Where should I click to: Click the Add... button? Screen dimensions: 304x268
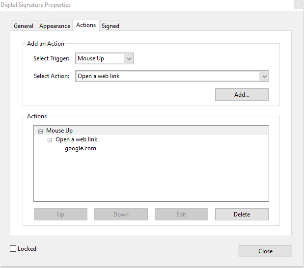pos(242,95)
